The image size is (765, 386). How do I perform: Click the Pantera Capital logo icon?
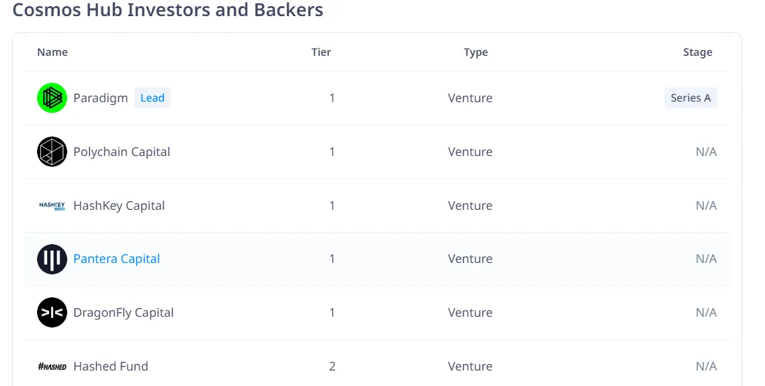point(52,259)
